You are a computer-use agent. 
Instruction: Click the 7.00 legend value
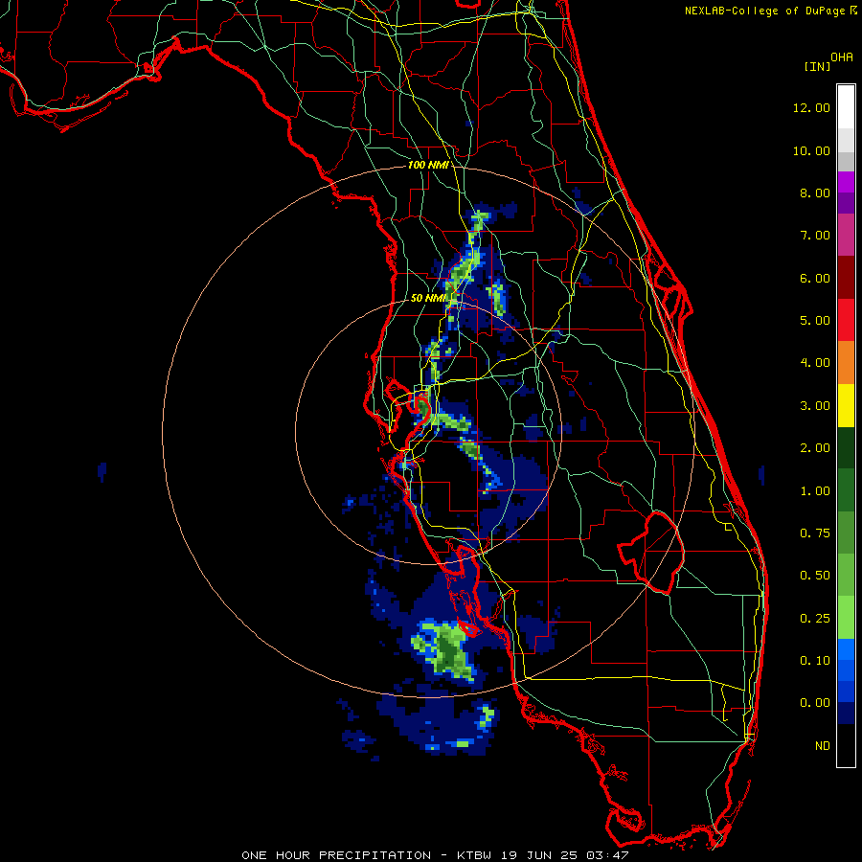tap(815, 236)
